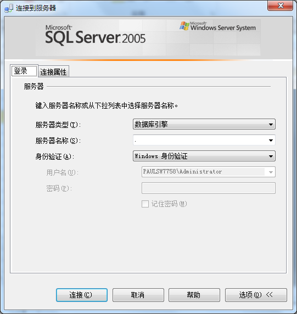Click the 连接(C) button
The width and height of the screenshot is (297, 314).
[82, 295]
